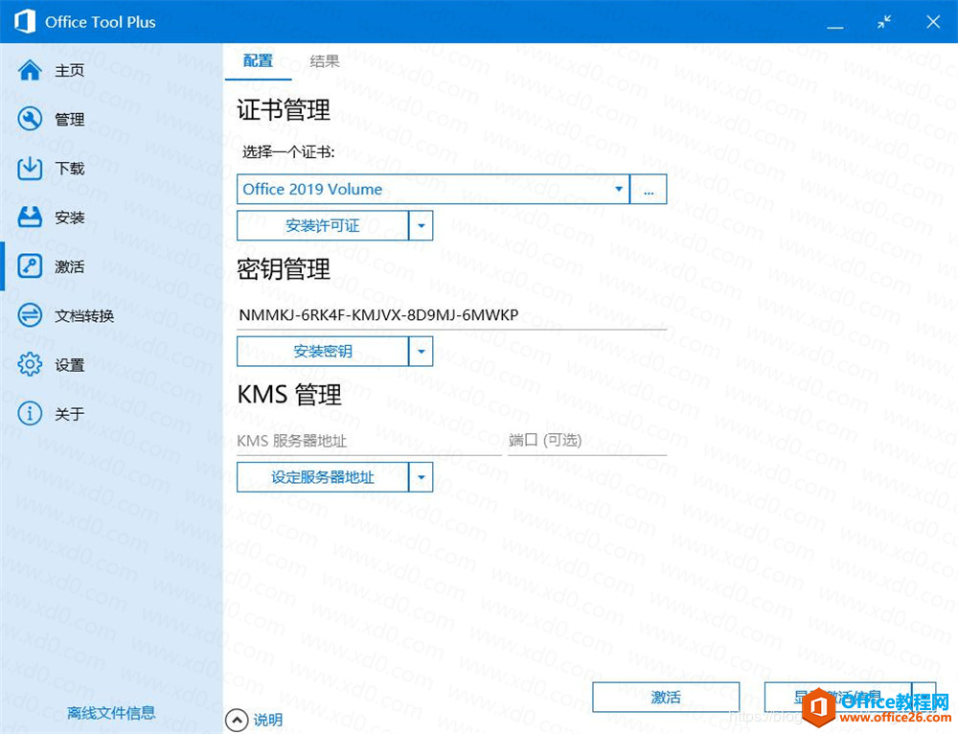Screen dimensions: 958x734
Task: Click the 激活 button at bottom
Action: point(666,698)
